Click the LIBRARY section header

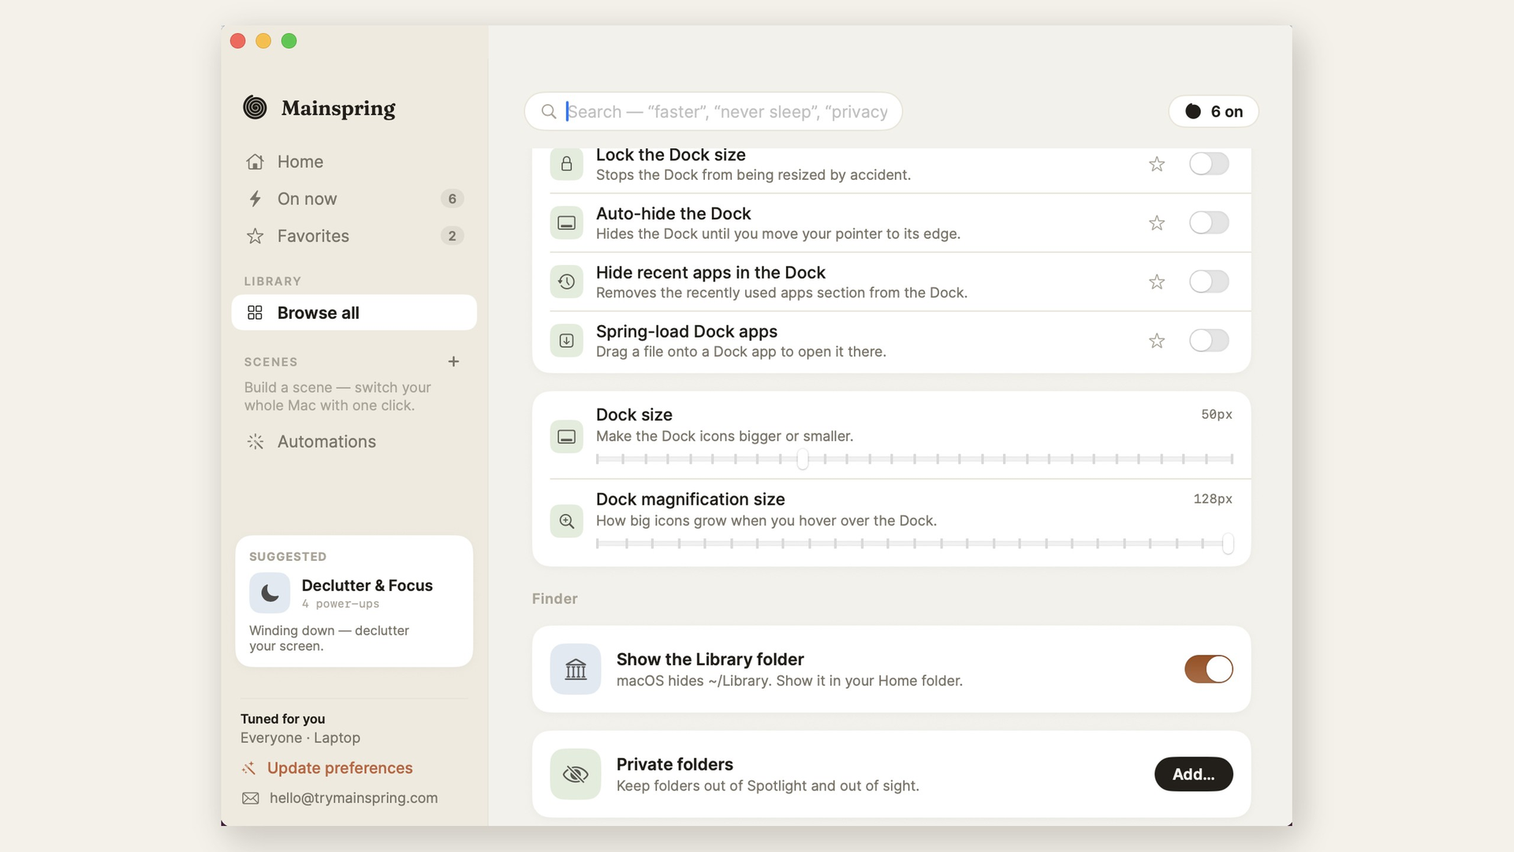273,282
